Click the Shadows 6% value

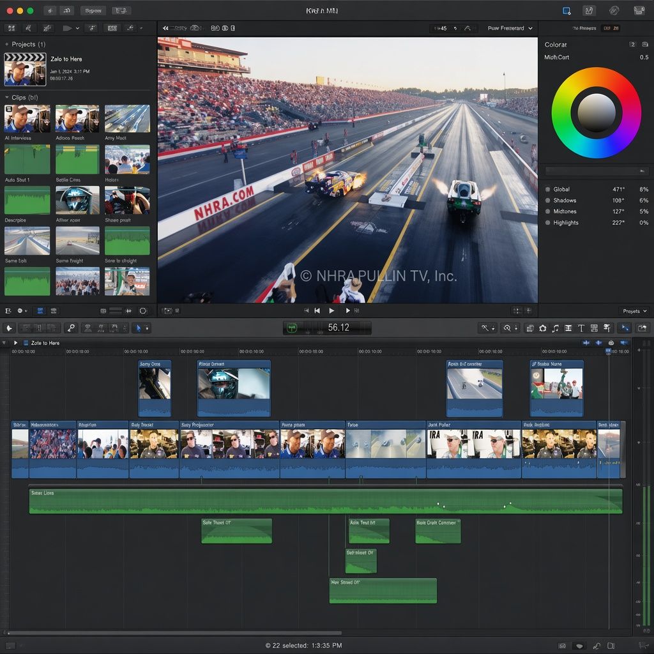(x=644, y=201)
